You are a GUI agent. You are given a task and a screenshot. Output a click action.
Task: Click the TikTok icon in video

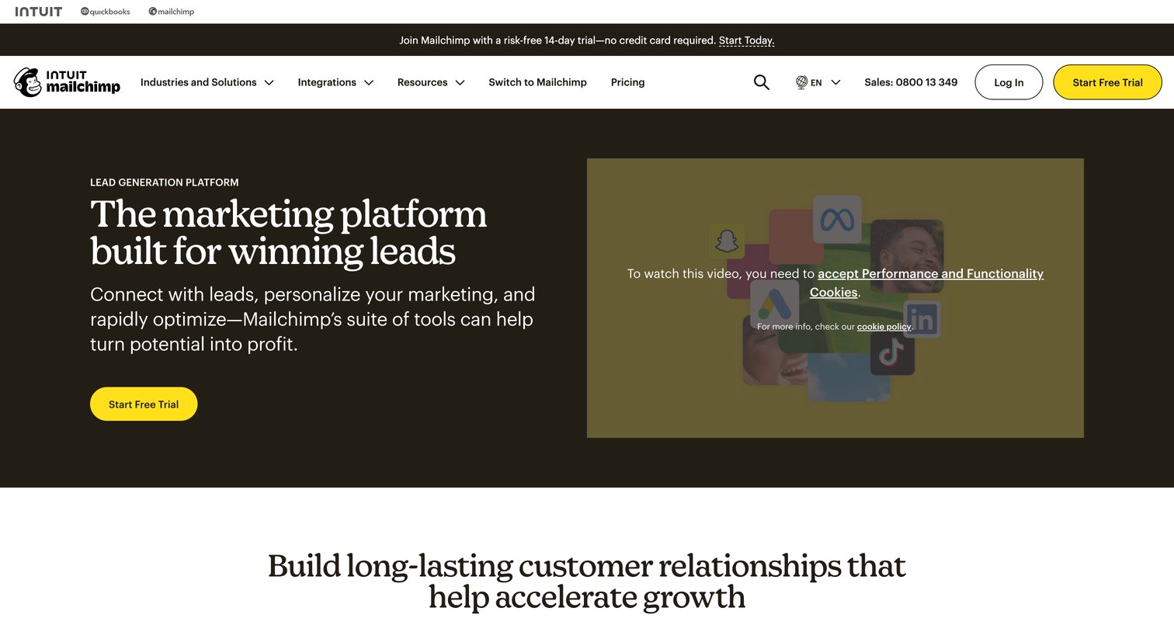tap(892, 353)
